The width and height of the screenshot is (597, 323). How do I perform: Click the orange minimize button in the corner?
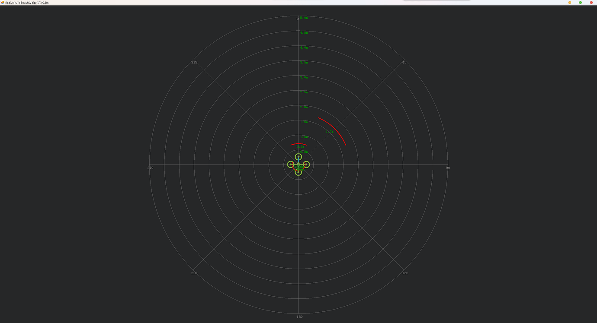[570, 2]
